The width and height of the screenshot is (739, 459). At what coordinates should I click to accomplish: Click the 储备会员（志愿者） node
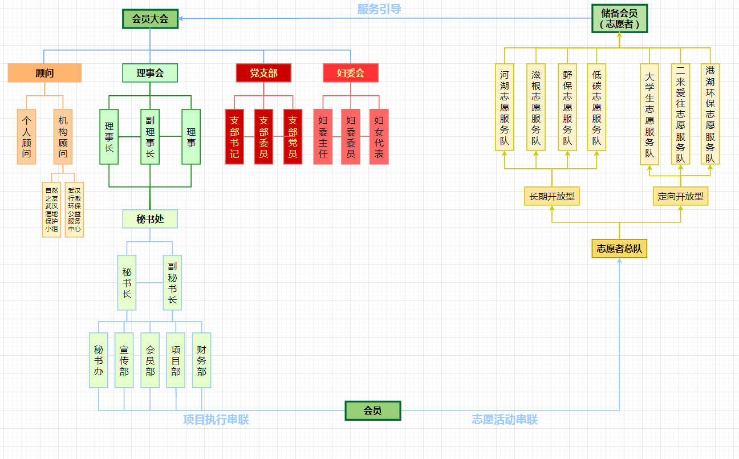pyautogui.click(x=619, y=18)
